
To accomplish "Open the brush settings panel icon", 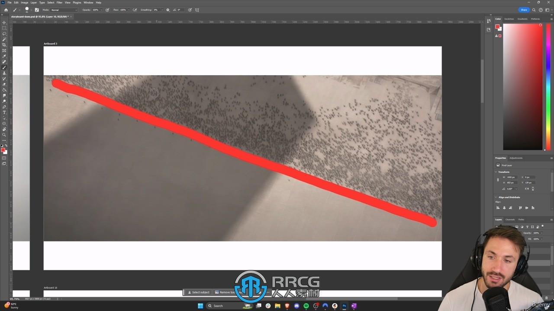I will coord(36,10).
